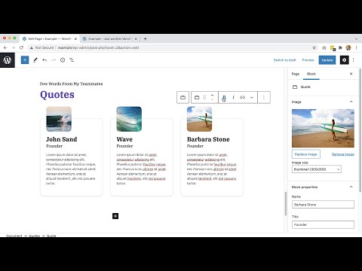Go back in the browser
This screenshot has width=362, height=271.
pyautogui.click(x=5, y=47)
